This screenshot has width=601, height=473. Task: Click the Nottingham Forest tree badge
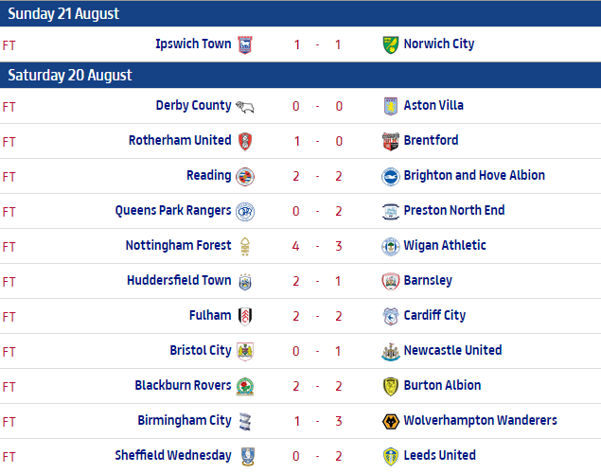pos(245,246)
